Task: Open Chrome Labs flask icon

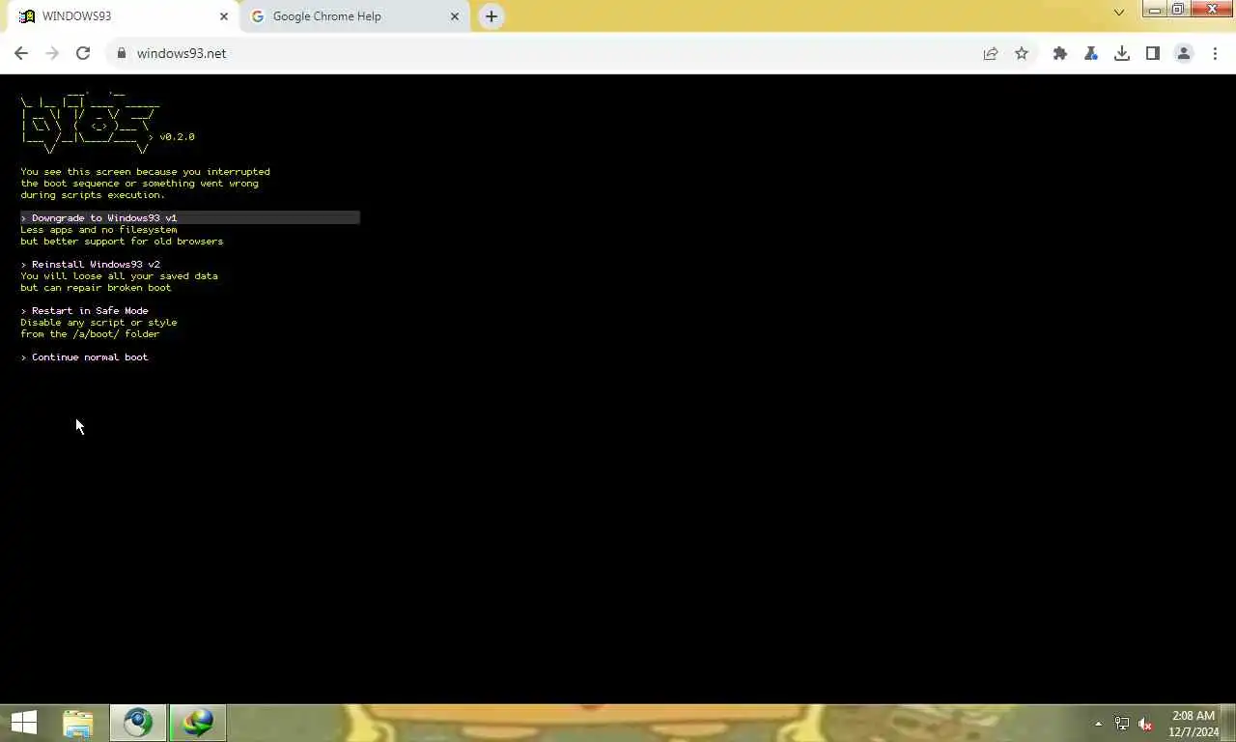Action: coord(1091,53)
